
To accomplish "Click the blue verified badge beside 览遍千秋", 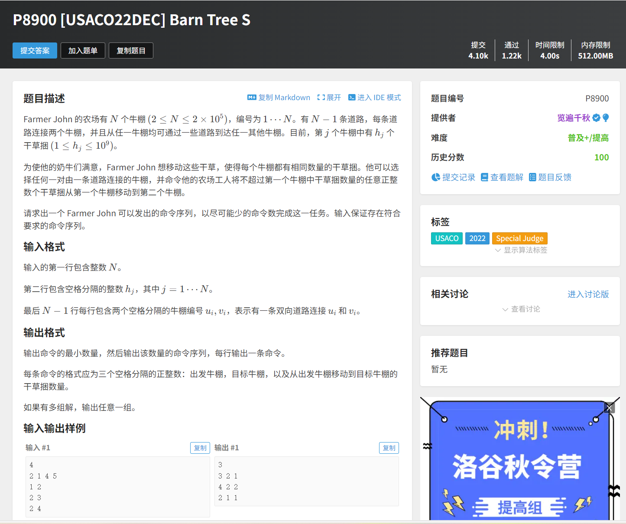I will point(597,118).
